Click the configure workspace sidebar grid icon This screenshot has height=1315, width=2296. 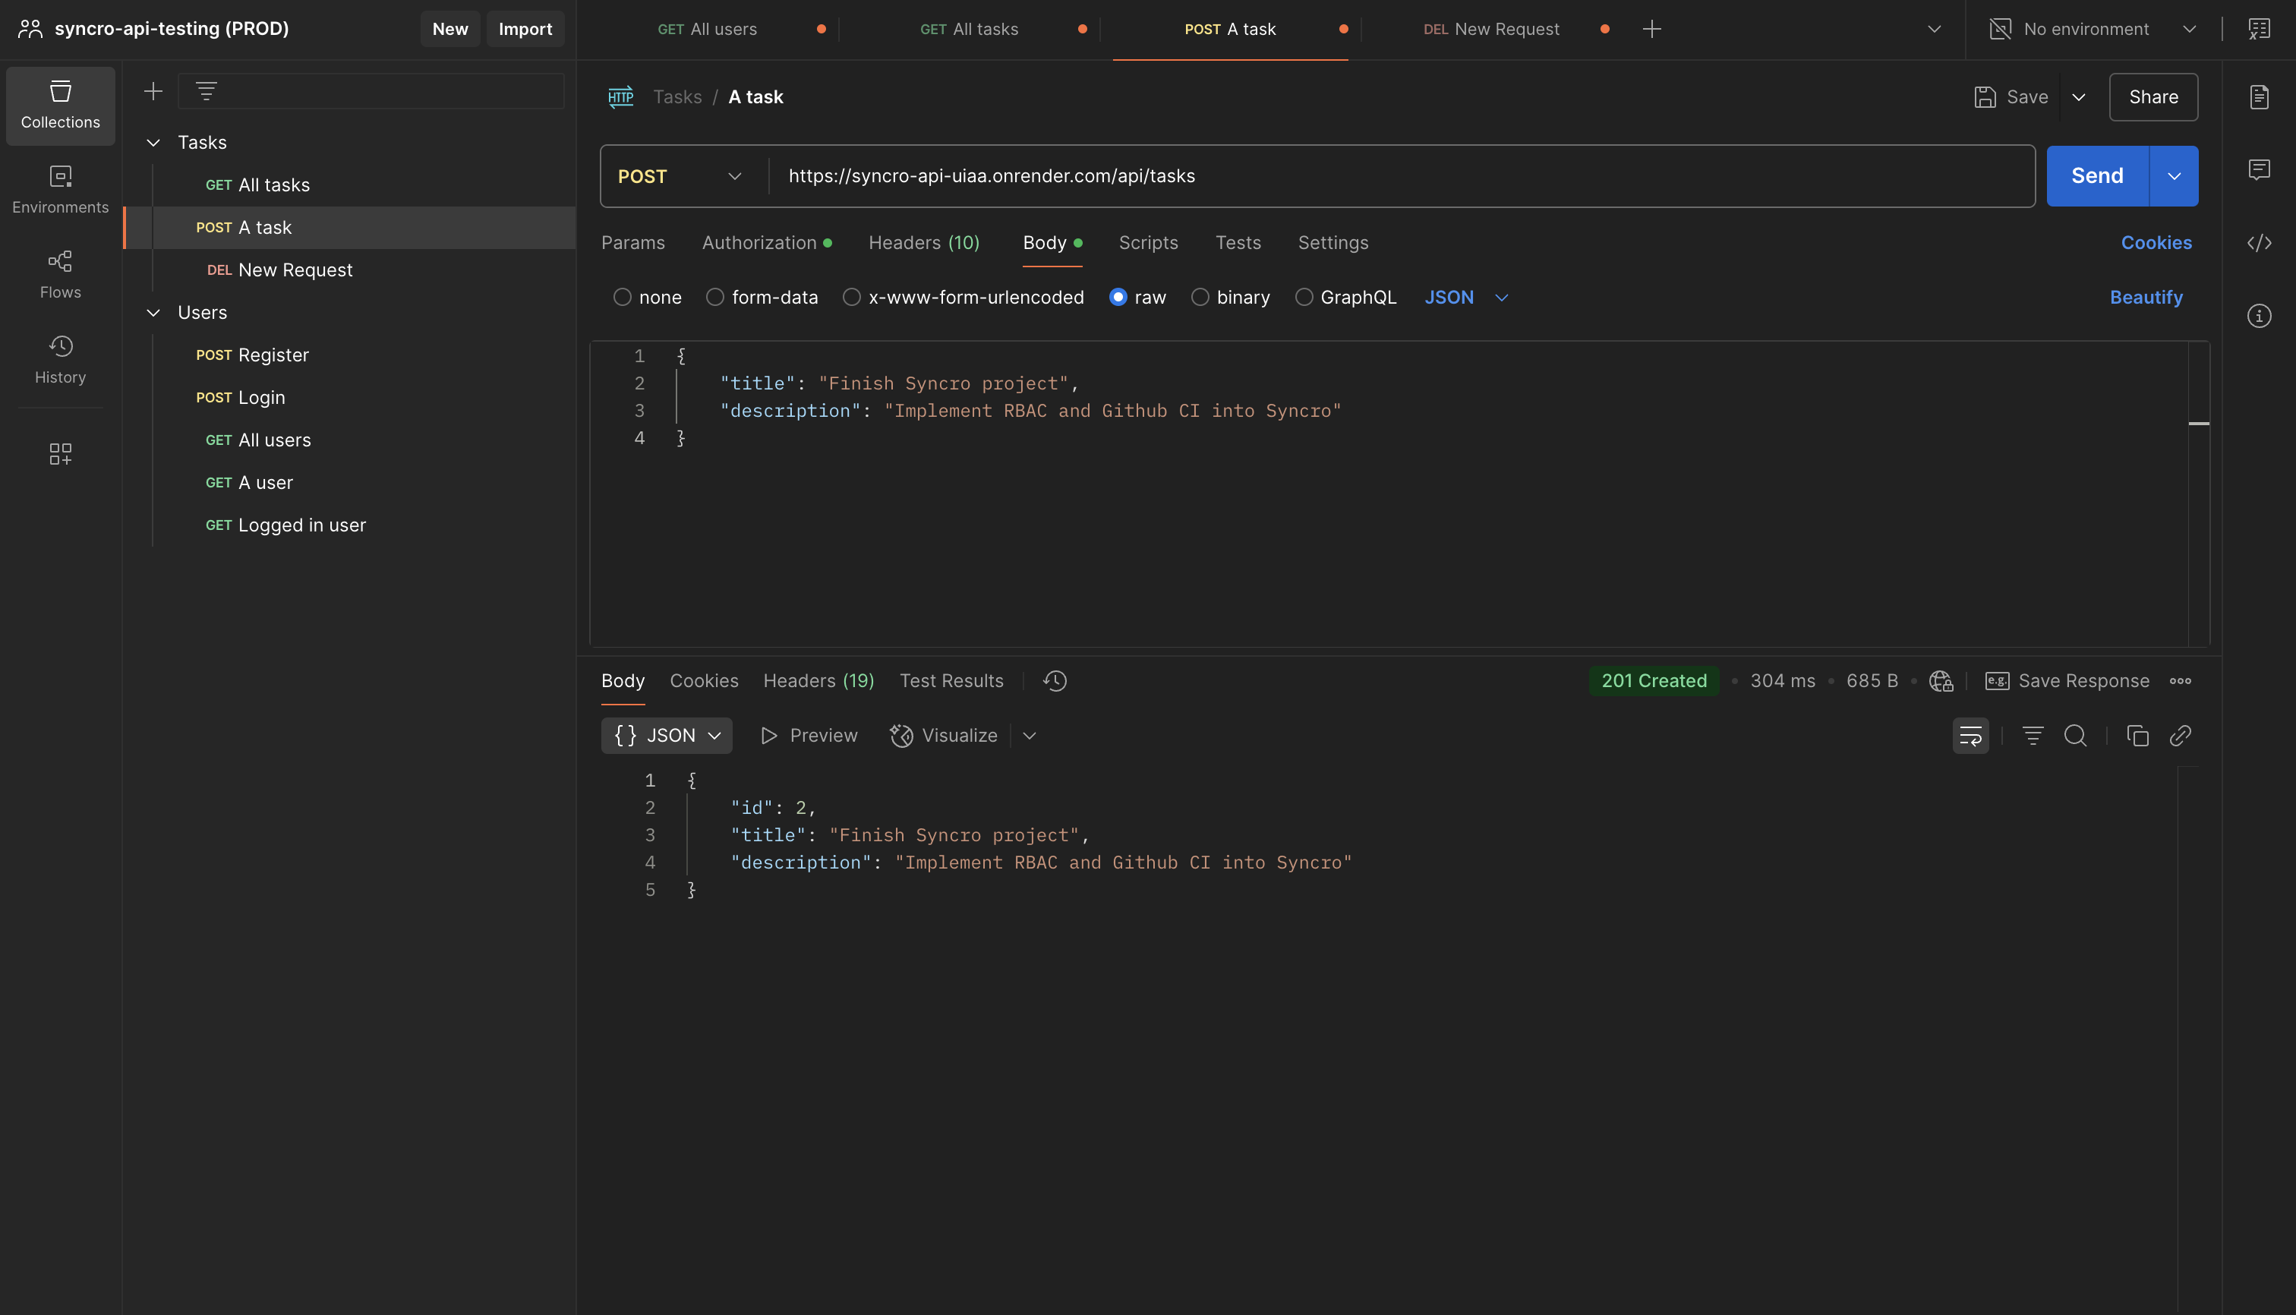[61, 453]
